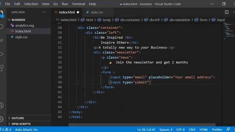The height and width of the screenshot is (132, 235).
Task: Click the EXPLORER panel heading
Action: point(18,12)
